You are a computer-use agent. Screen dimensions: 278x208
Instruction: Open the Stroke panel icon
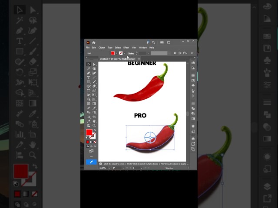coord(193,103)
